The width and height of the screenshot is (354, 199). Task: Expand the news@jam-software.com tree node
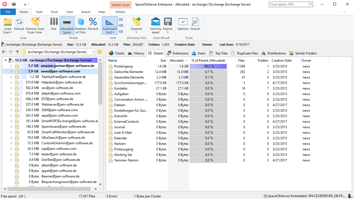(11, 71)
